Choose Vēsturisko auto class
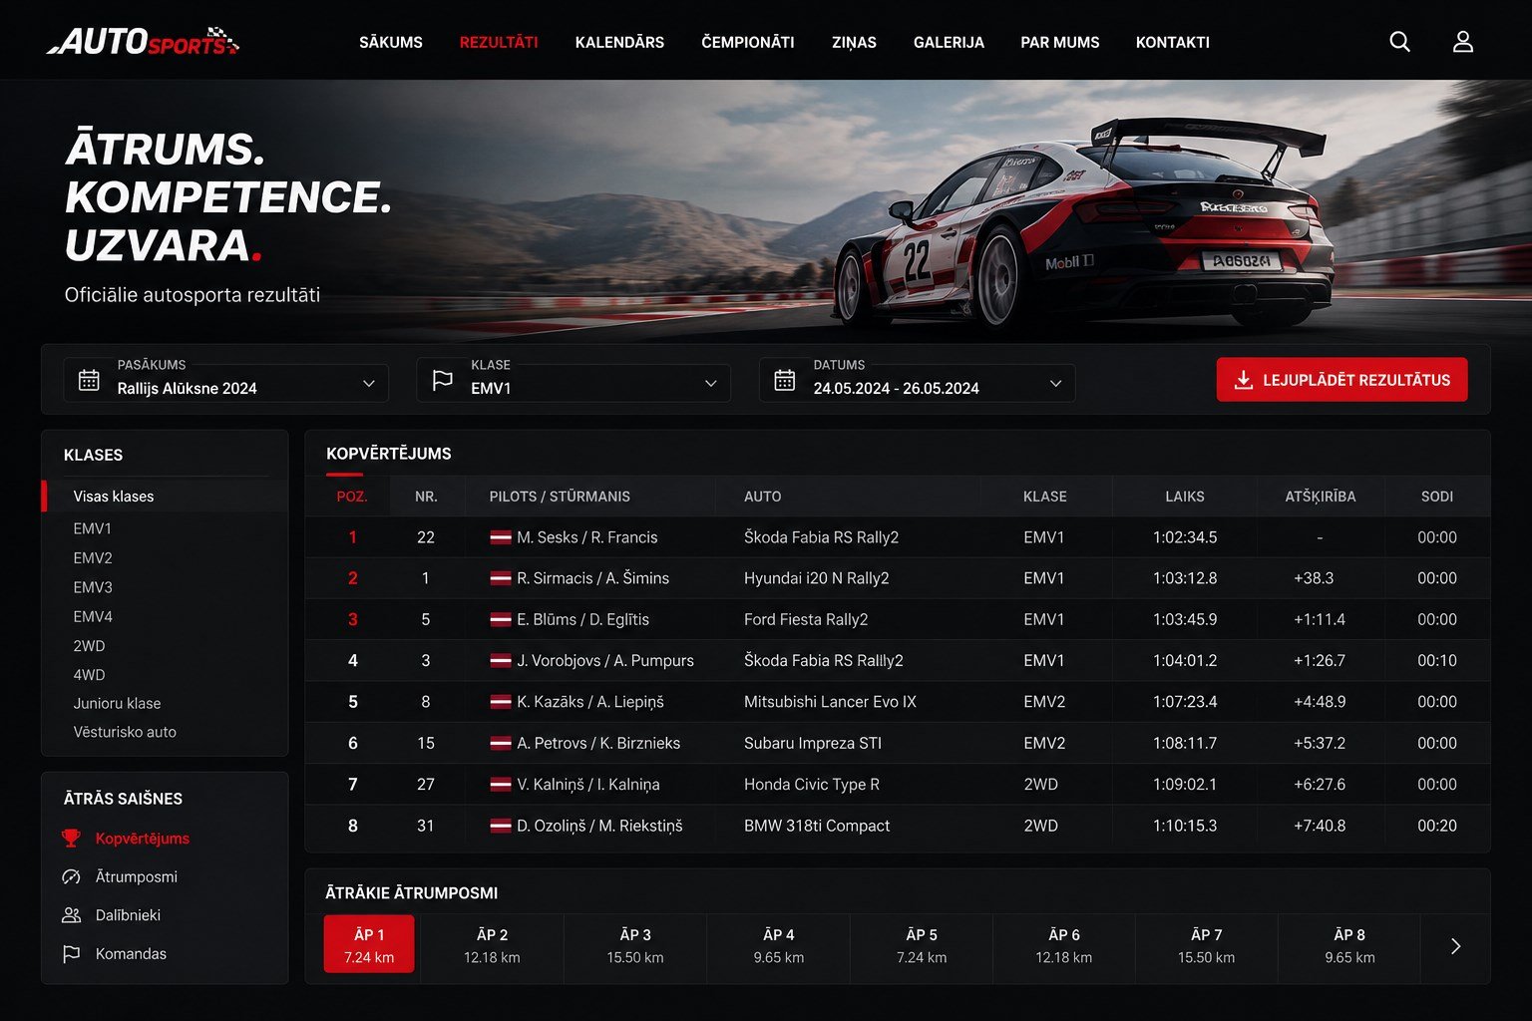 point(125,732)
